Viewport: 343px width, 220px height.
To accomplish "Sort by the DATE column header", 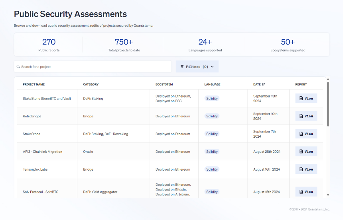I will [x=257, y=84].
